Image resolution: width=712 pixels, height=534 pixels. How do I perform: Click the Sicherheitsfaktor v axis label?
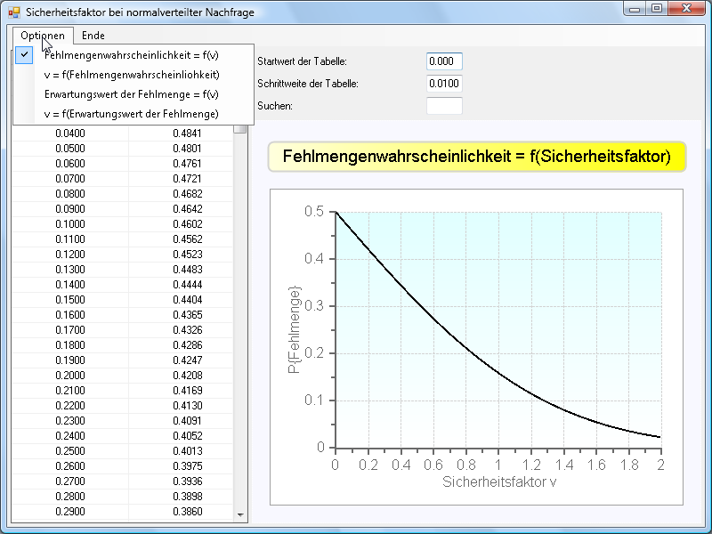(x=498, y=481)
